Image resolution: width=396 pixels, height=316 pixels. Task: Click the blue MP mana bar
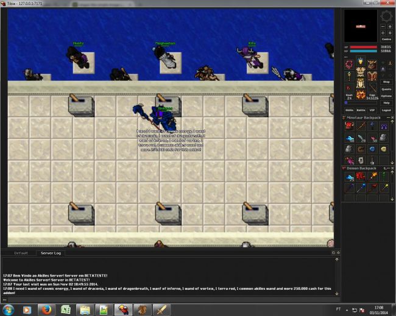point(363,51)
